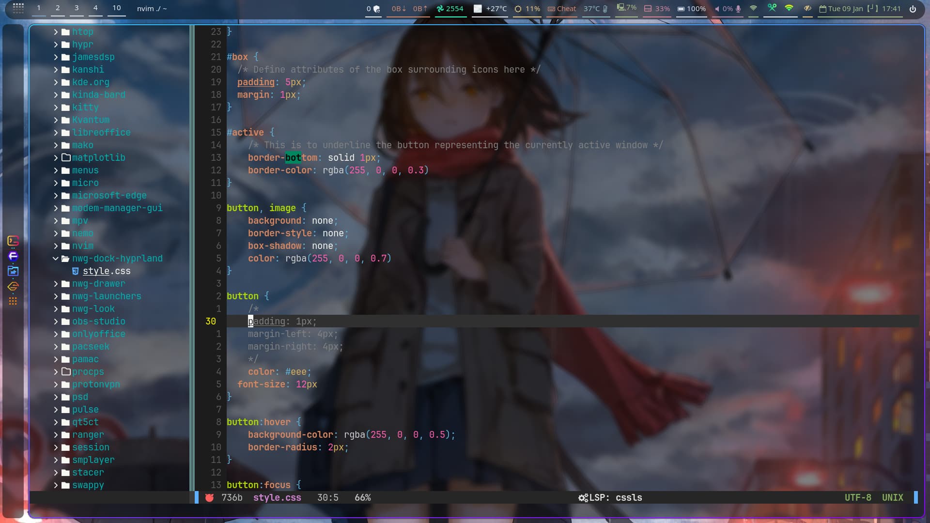
Task: Click the weather +27°C module
Action: click(490, 9)
